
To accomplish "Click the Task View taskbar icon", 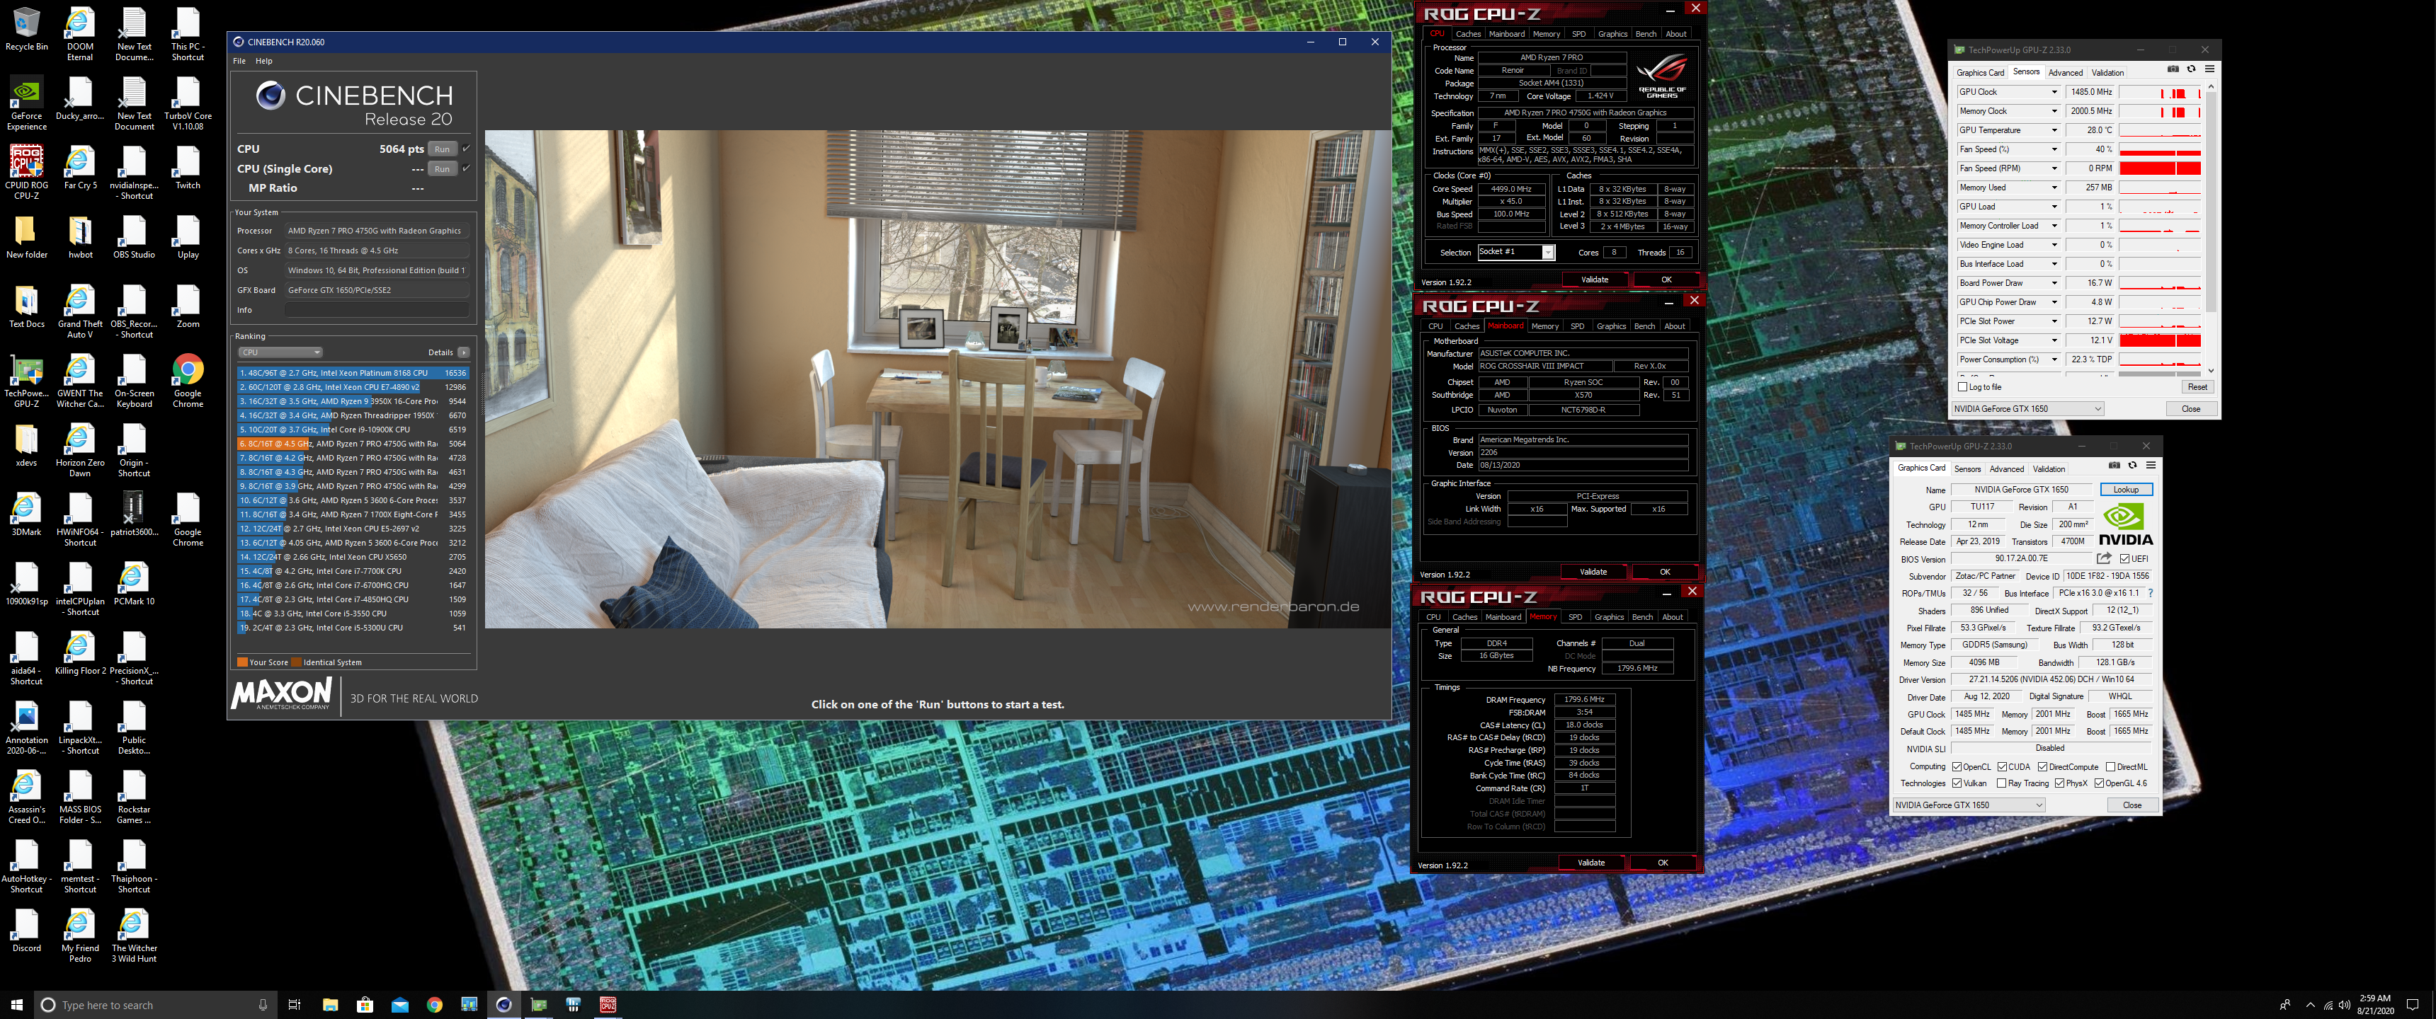I will (x=294, y=1005).
